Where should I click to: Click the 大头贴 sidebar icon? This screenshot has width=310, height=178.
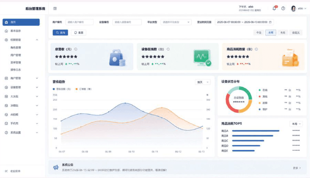(6, 96)
